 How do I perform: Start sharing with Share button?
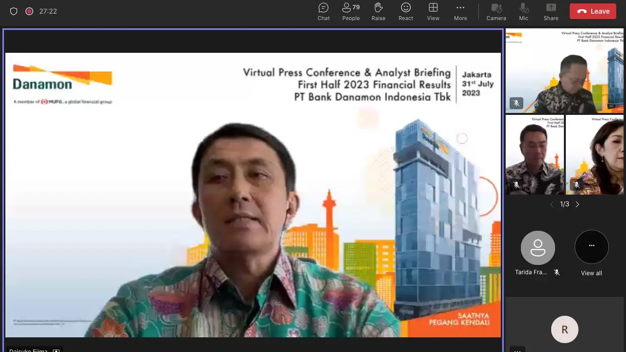coord(551,12)
